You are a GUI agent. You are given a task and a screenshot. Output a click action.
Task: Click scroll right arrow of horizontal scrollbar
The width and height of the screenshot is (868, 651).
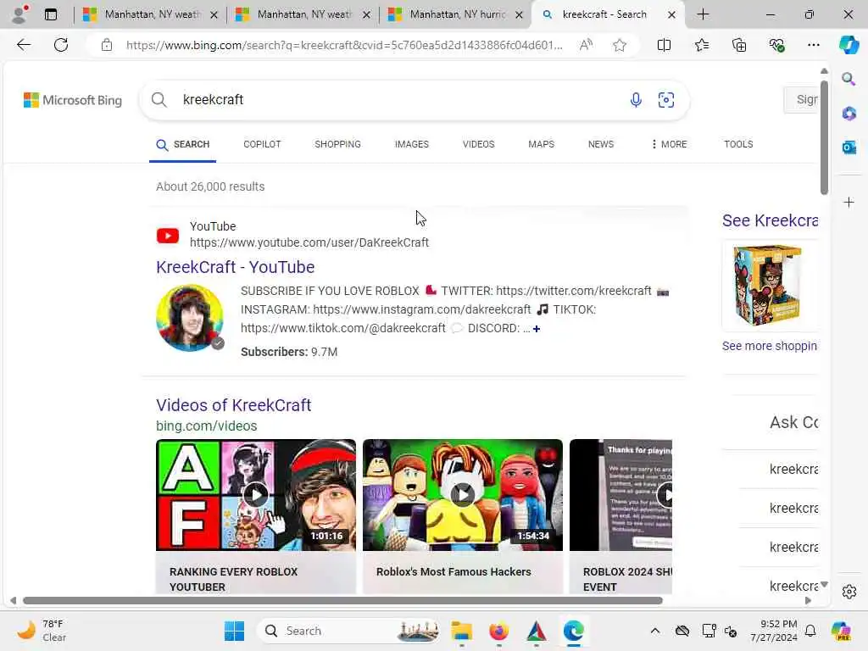808,601
